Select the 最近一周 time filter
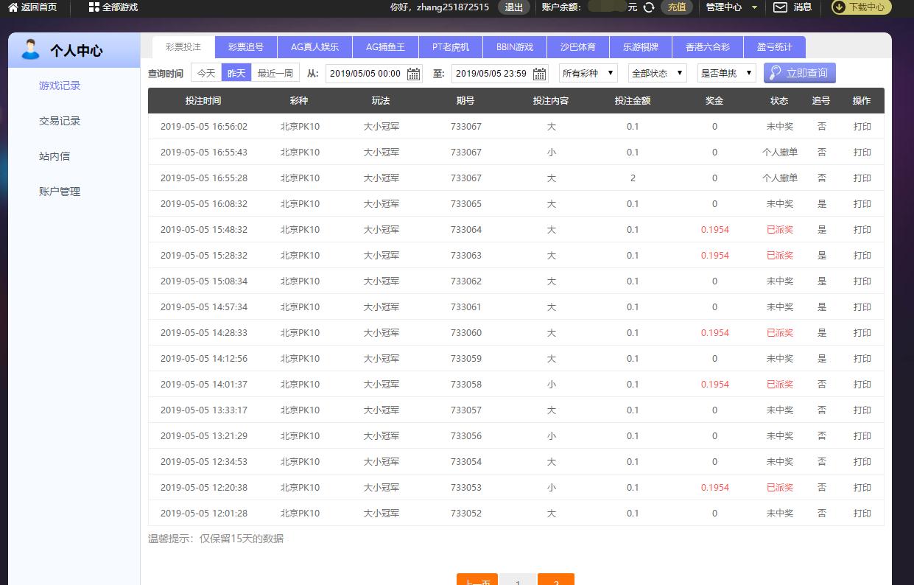The height and width of the screenshot is (585, 914). point(275,73)
